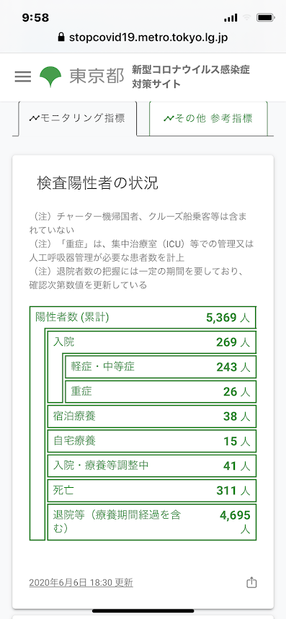286x619 pixels.
Task: Open the 2020年6月6日 18:30 更新 link
Action: pos(81,583)
